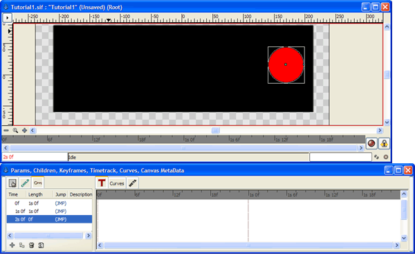415x258 pixels.
Task: Toggle animation mode red record button
Action: [371, 143]
